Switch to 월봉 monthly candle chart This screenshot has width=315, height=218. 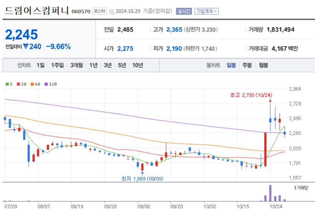tap(263, 65)
